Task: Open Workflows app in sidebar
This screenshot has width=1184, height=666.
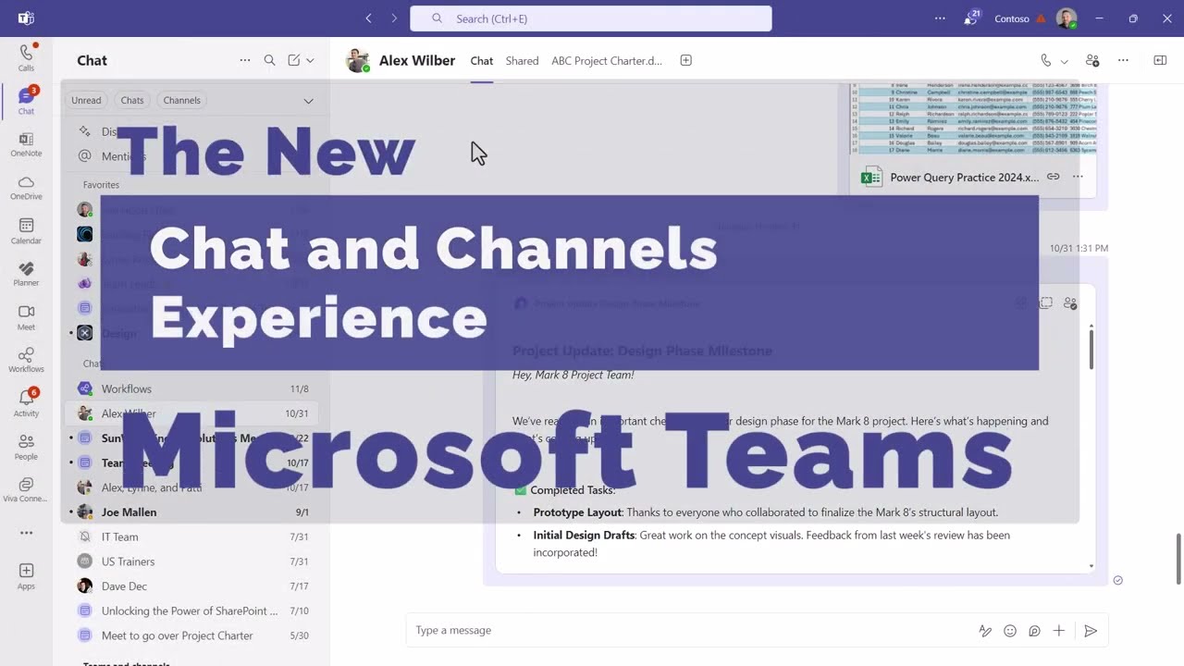Action: (x=26, y=361)
